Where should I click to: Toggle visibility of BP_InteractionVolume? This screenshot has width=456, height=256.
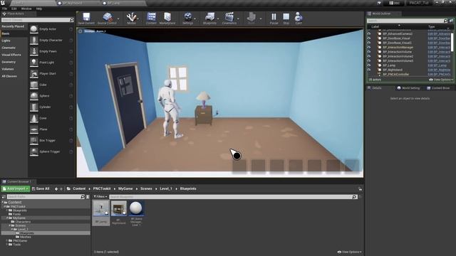coord(369,52)
